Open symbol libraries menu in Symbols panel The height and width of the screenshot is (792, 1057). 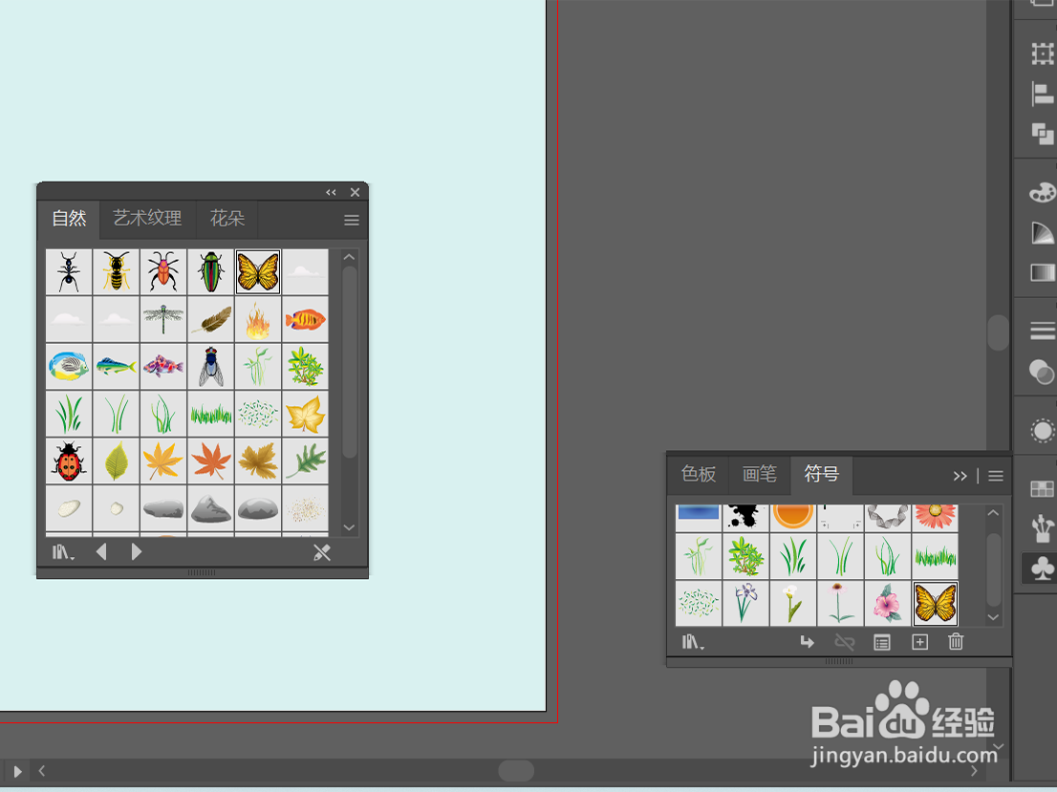click(692, 642)
